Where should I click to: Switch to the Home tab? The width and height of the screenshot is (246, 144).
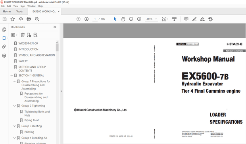(7, 11)
